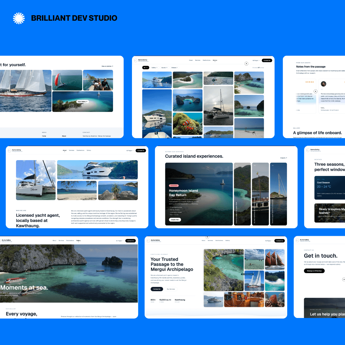Click the Our Services button in hero mockup
This screenshot has height=345, width=345.
point(171,289)
